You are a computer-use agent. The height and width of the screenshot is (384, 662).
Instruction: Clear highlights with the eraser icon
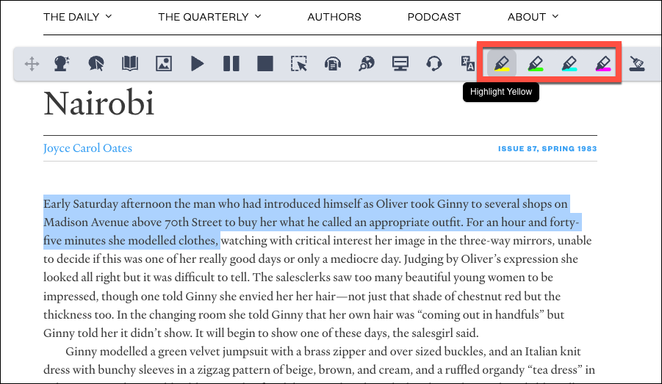(637, 64)
